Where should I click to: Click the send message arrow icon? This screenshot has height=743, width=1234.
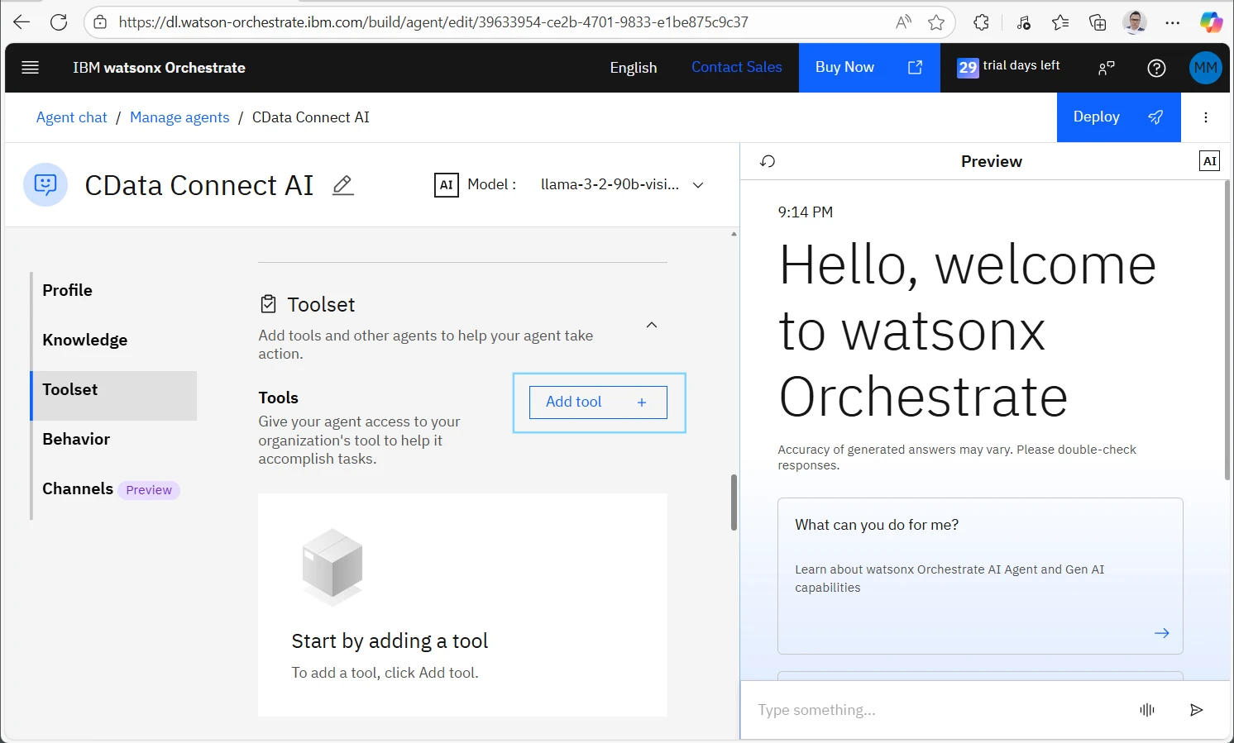coord(1196,710)
